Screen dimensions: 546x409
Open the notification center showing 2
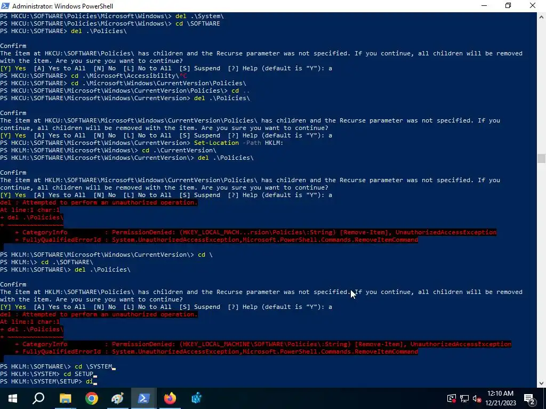[x=529, y=398]
